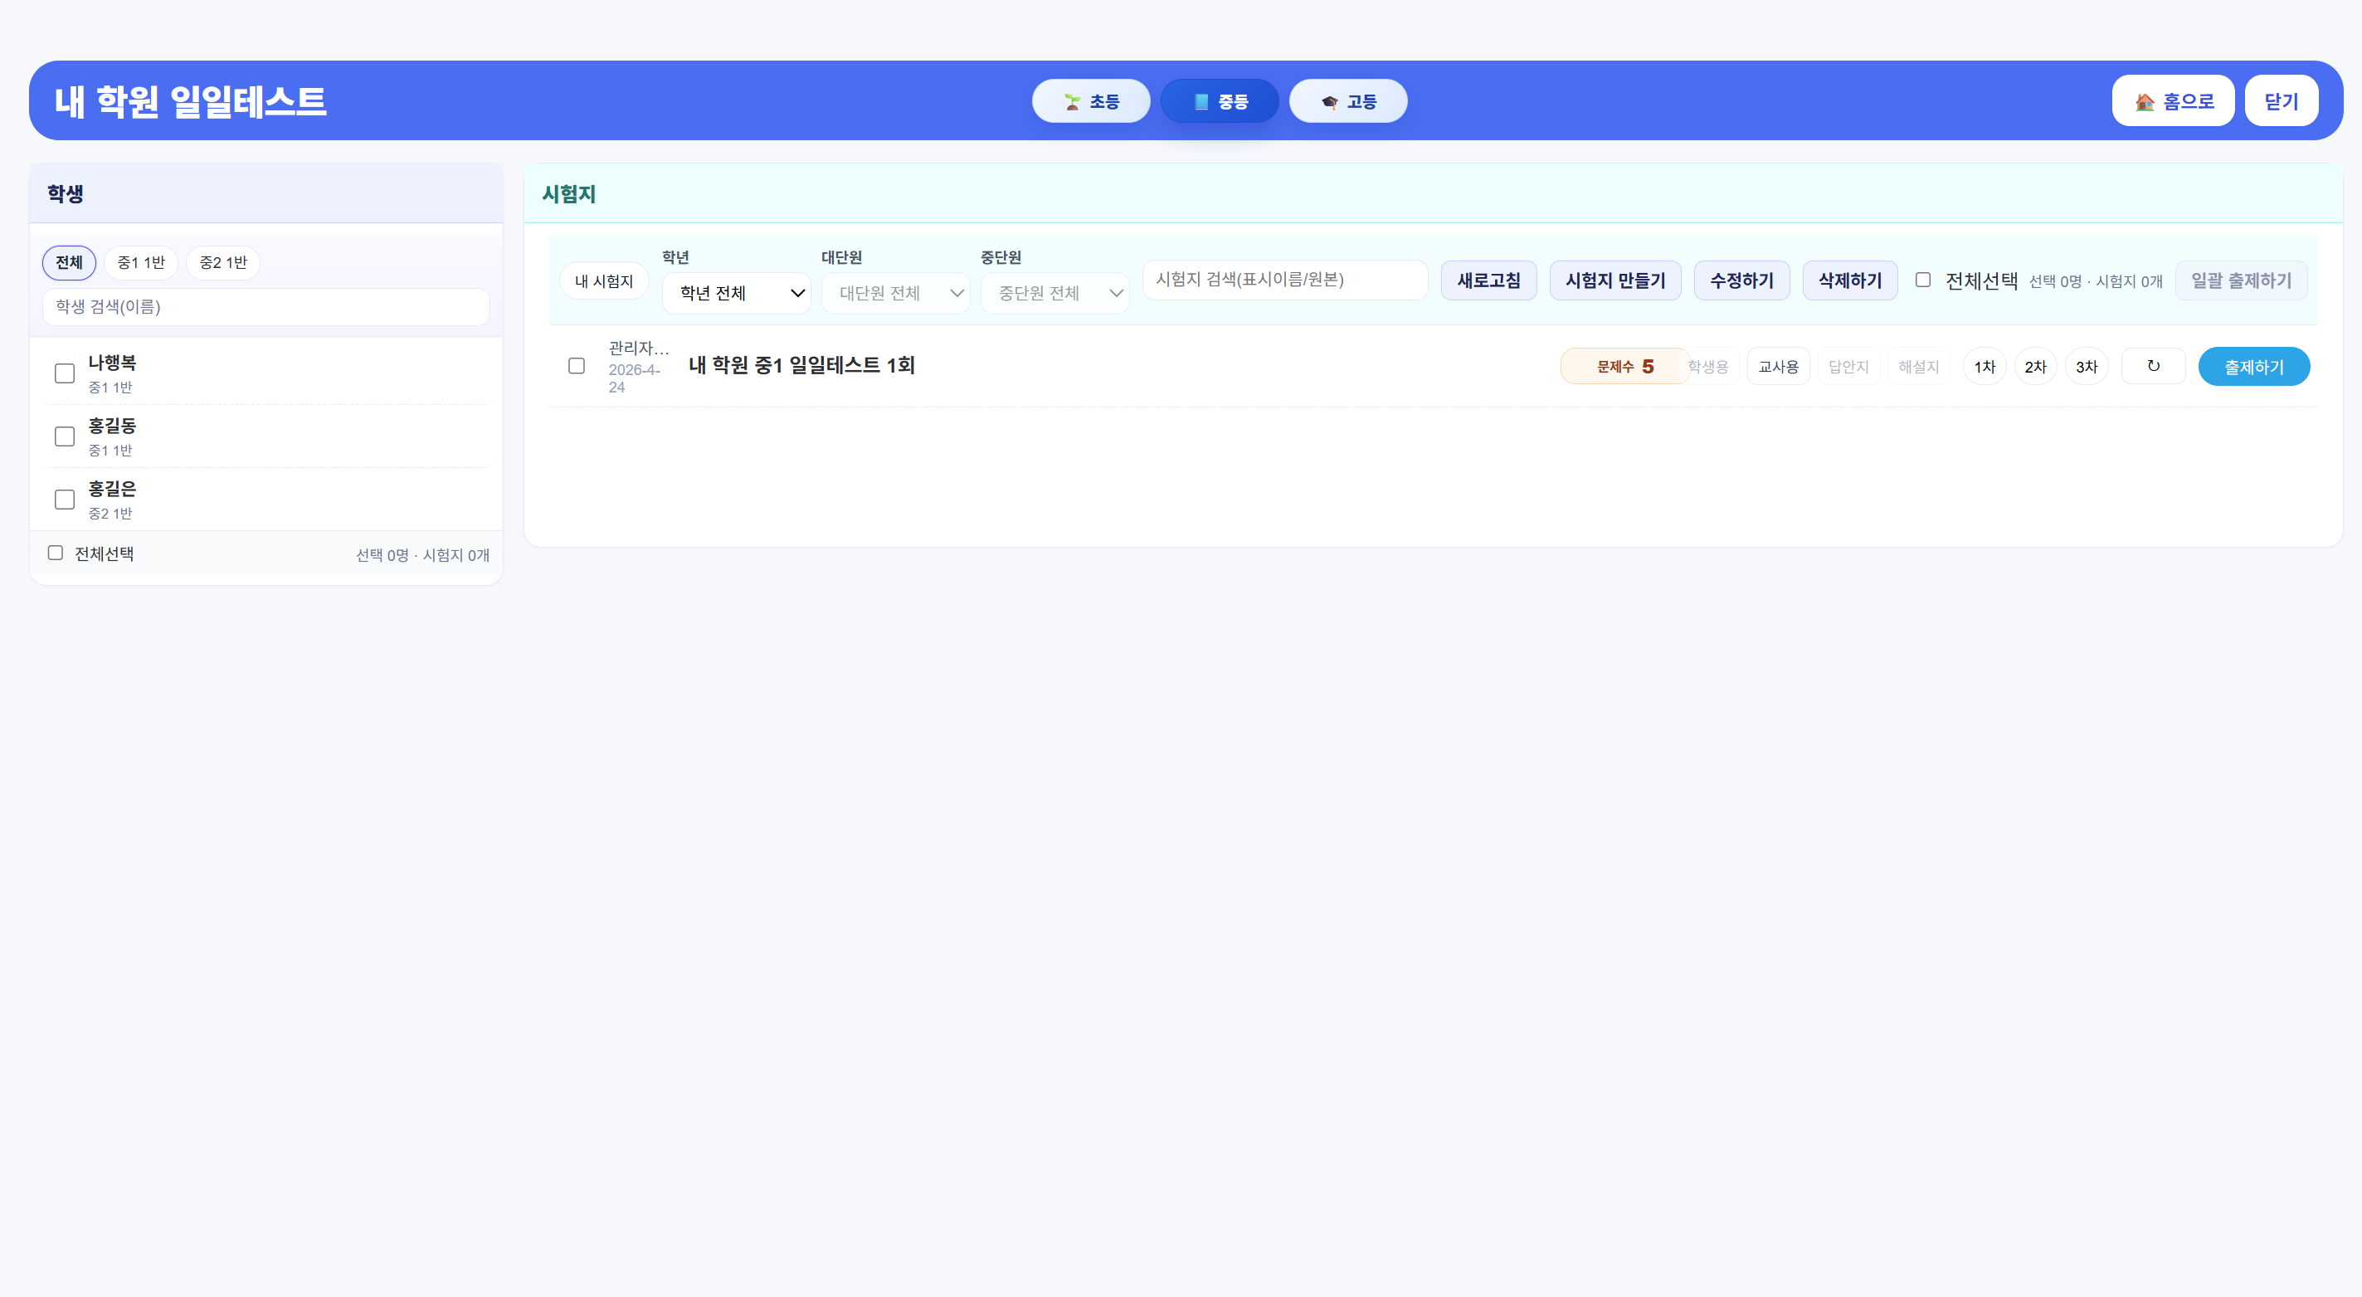Check the box for student 나행복
The image size is (2362, 1297).
[x=64, y=373]
